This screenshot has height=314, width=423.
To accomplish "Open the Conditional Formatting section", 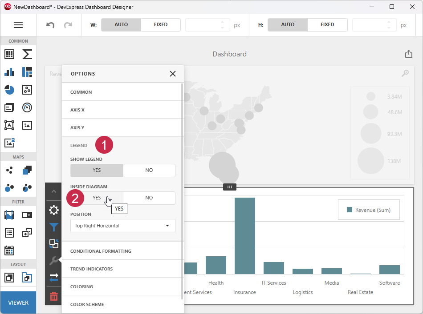I will pyautogui.click(x=122, y=250).
